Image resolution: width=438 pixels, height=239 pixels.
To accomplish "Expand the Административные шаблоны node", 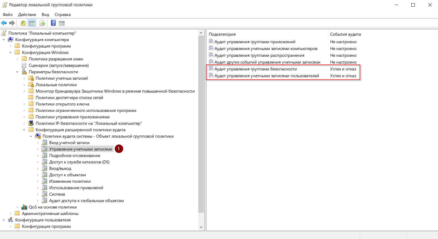I will [x=11, y=214].
